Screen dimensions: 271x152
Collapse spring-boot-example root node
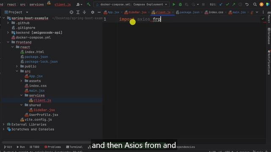[x=4, y=18]
